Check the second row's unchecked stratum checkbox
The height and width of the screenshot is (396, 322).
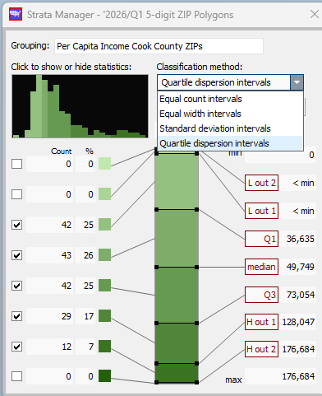coord(17,194)
